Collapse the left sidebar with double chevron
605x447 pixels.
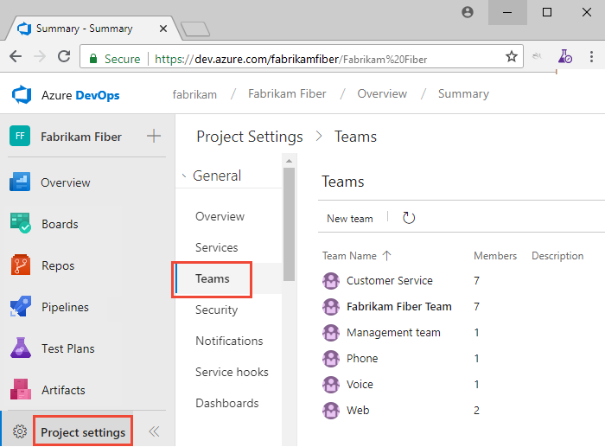[154, 431]
